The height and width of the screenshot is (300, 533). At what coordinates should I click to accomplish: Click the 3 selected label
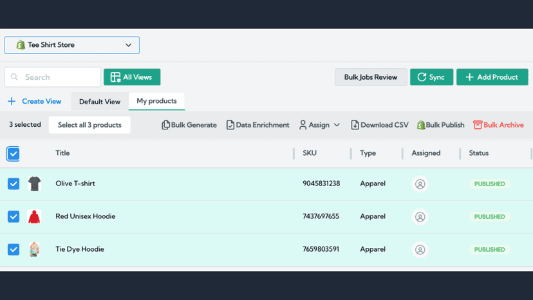click(x=25, y=124)
